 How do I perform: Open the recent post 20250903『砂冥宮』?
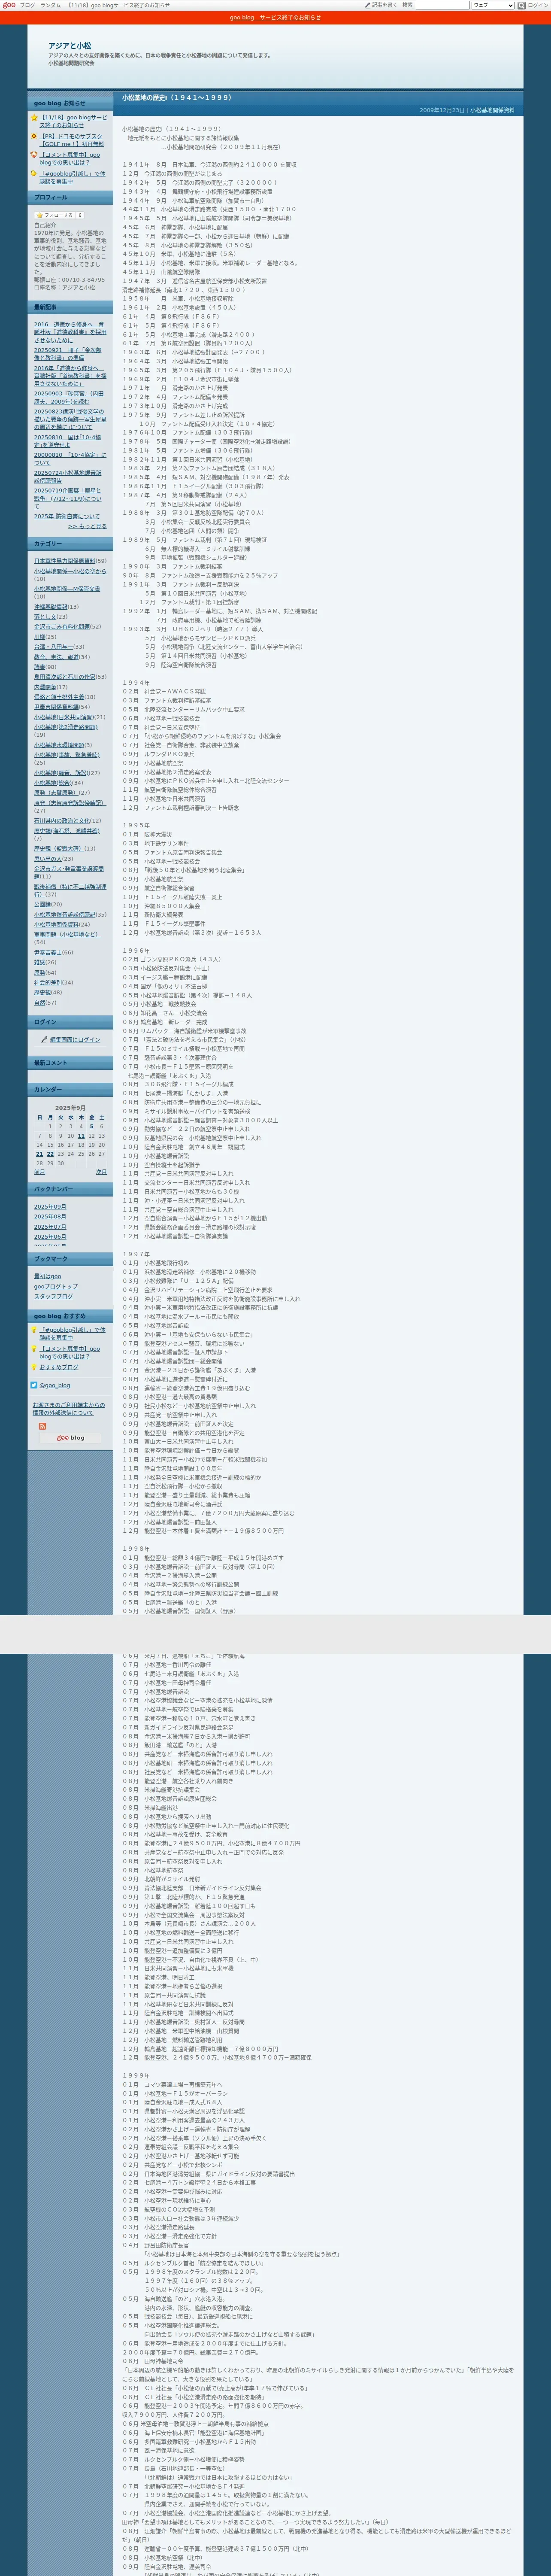70,397
